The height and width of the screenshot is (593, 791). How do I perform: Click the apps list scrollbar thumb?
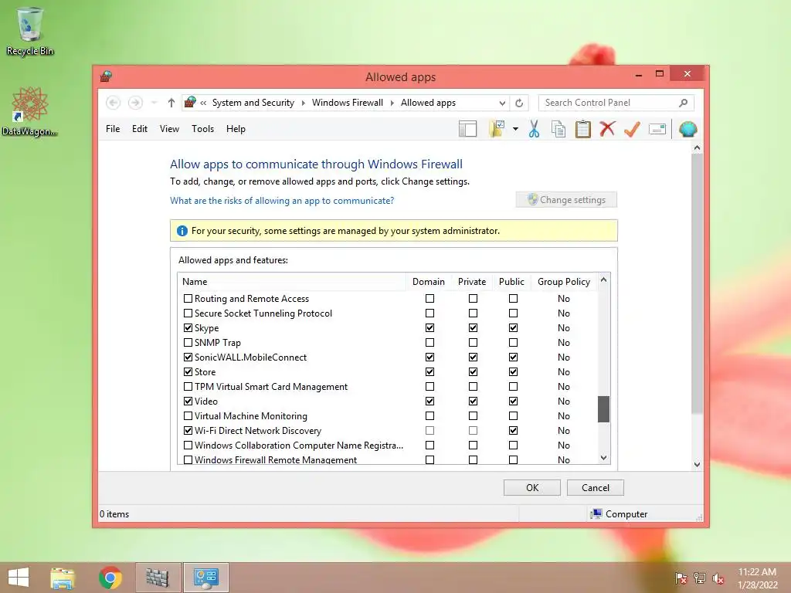pos(603,409)
